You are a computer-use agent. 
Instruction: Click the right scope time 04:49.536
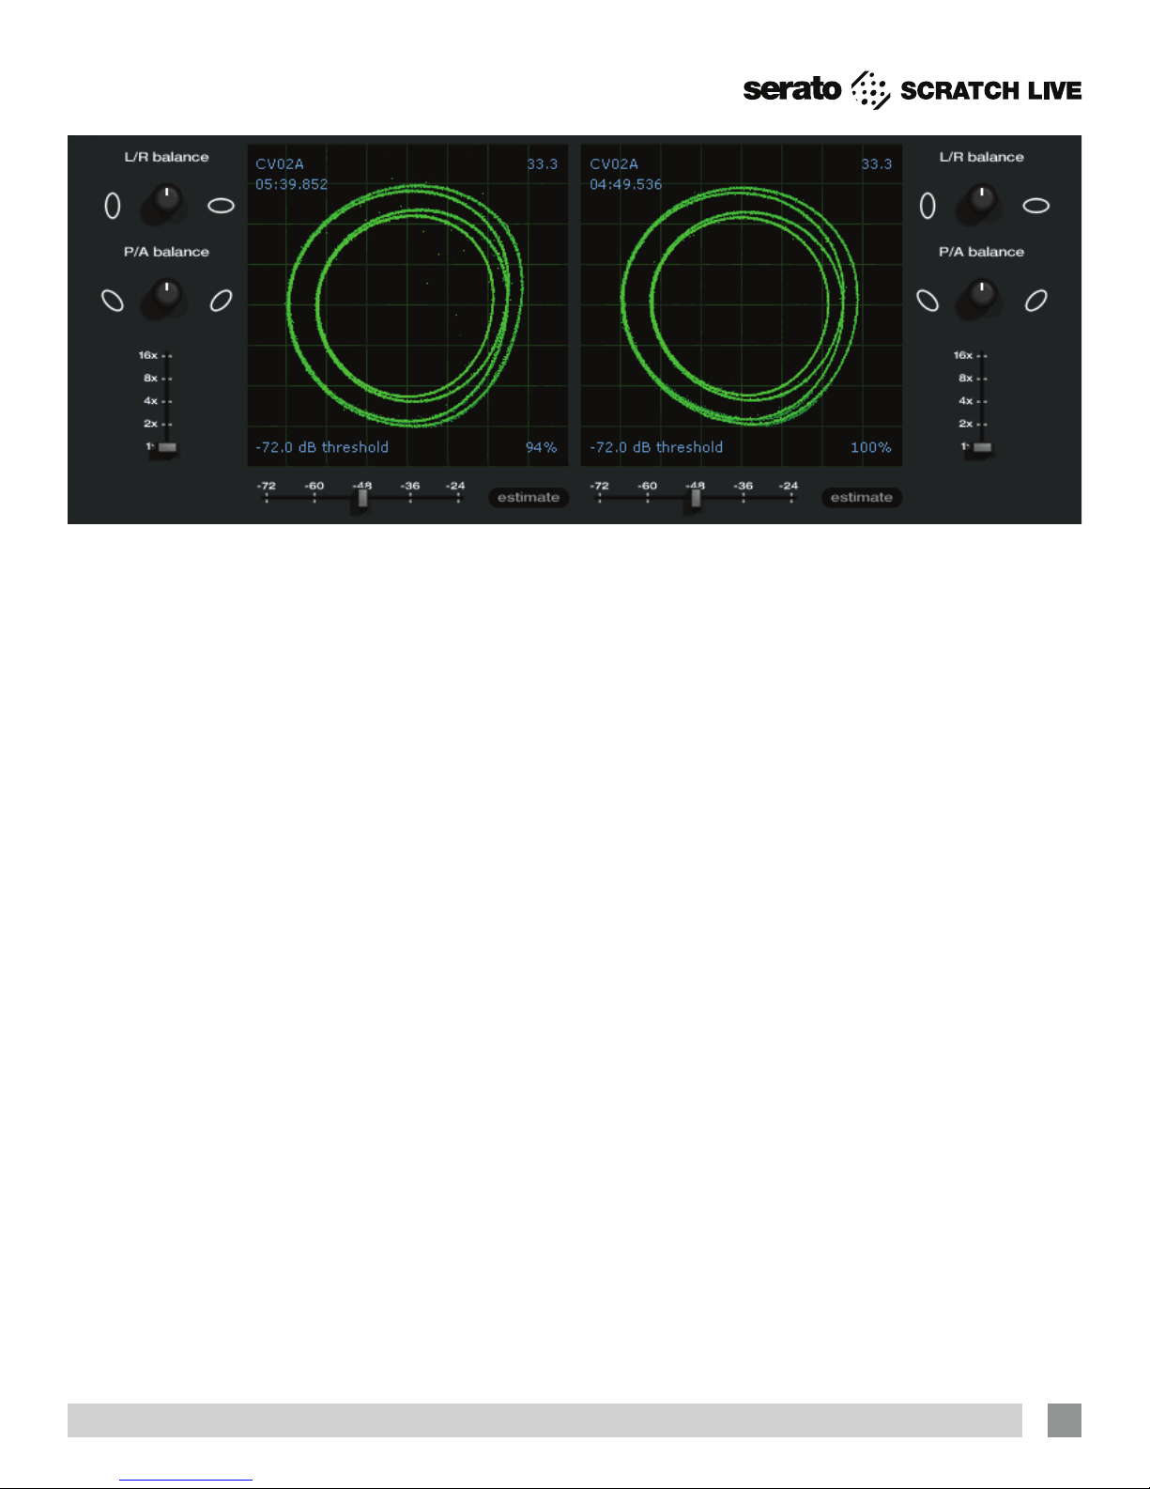[x=626, y=184]
